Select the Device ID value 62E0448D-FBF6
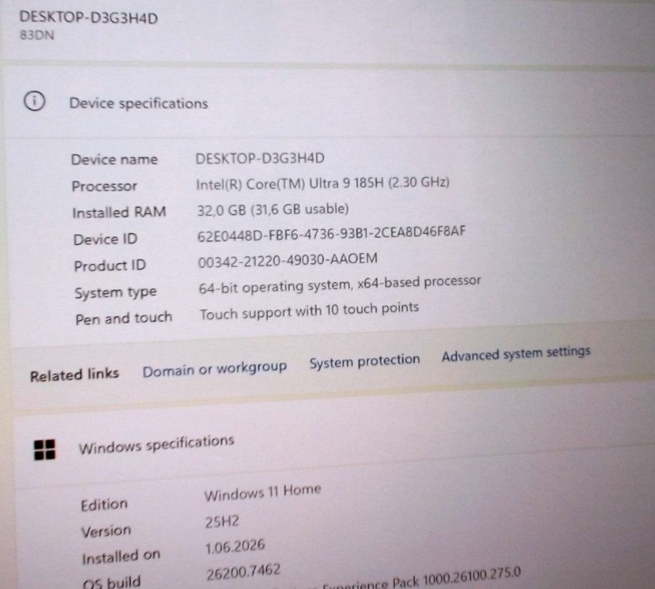This screenshot has height=589, width=655. 331,234
